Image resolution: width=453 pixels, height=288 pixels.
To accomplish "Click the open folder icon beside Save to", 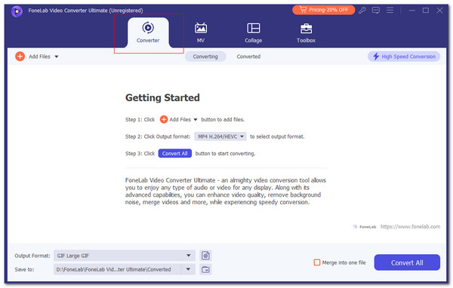I will (205, 270).
